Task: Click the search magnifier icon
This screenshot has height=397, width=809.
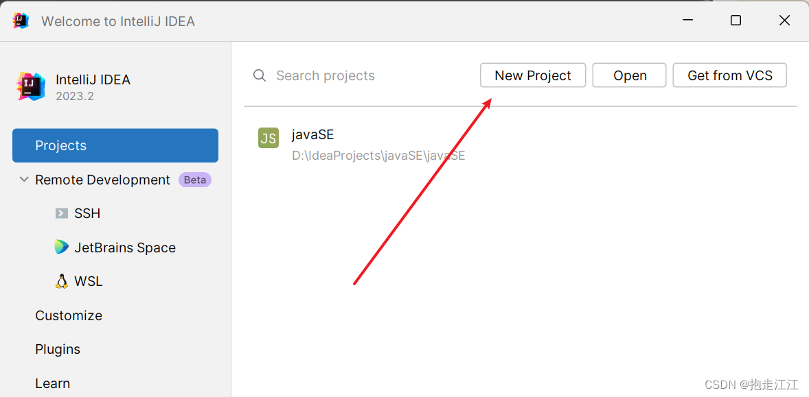Action: [260, 75]
